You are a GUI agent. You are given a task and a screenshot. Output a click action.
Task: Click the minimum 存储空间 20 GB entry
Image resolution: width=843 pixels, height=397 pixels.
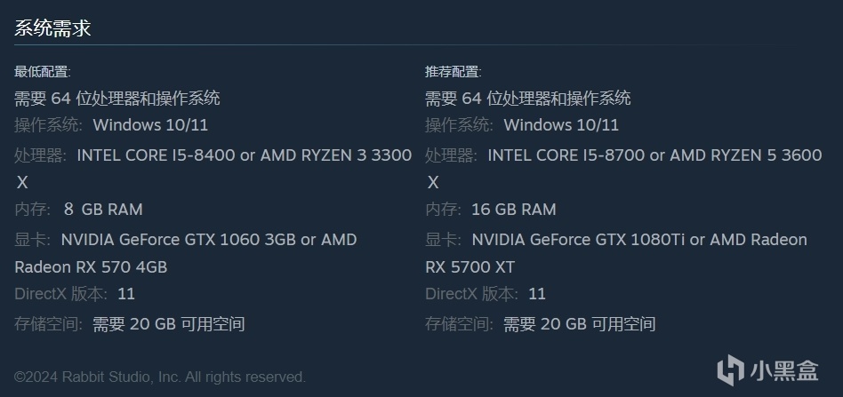tap(169, 324)
